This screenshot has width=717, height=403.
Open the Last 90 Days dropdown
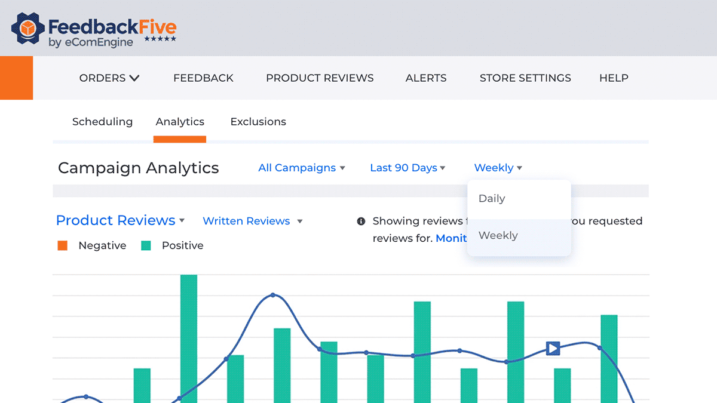point(407,168)
